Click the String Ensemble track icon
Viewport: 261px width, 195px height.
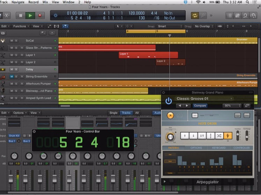pyautogui.click(x=3, y=76)
